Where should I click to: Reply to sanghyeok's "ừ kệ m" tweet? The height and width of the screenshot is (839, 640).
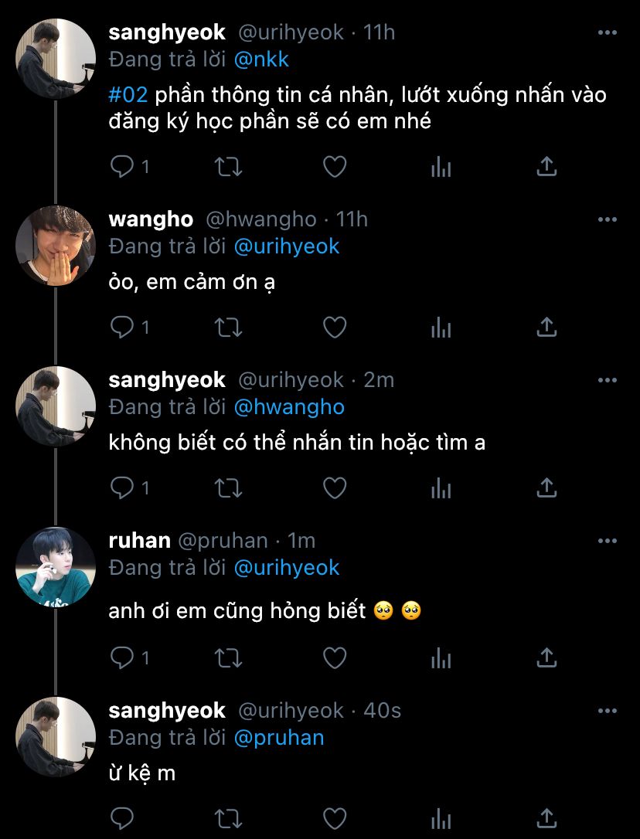point(123,818)
